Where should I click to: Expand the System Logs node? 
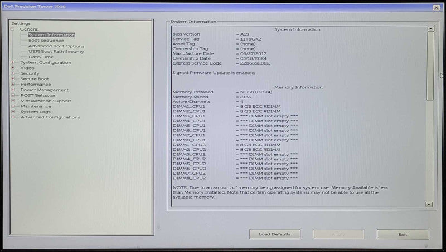coord(13,111)
